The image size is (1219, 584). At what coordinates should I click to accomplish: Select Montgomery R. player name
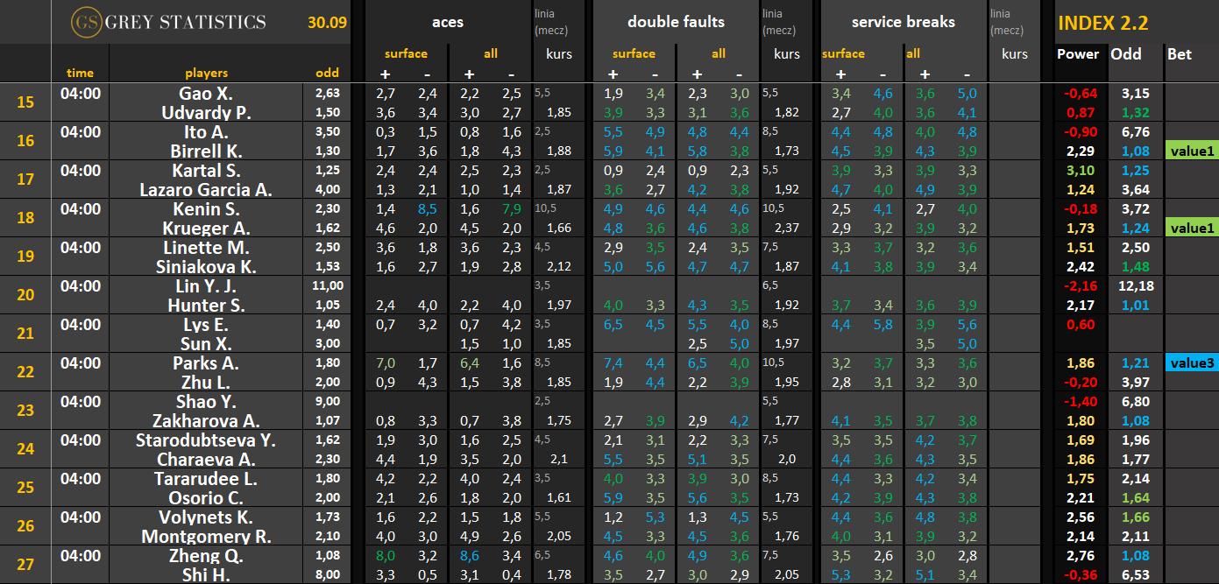(x=206, y=536)
